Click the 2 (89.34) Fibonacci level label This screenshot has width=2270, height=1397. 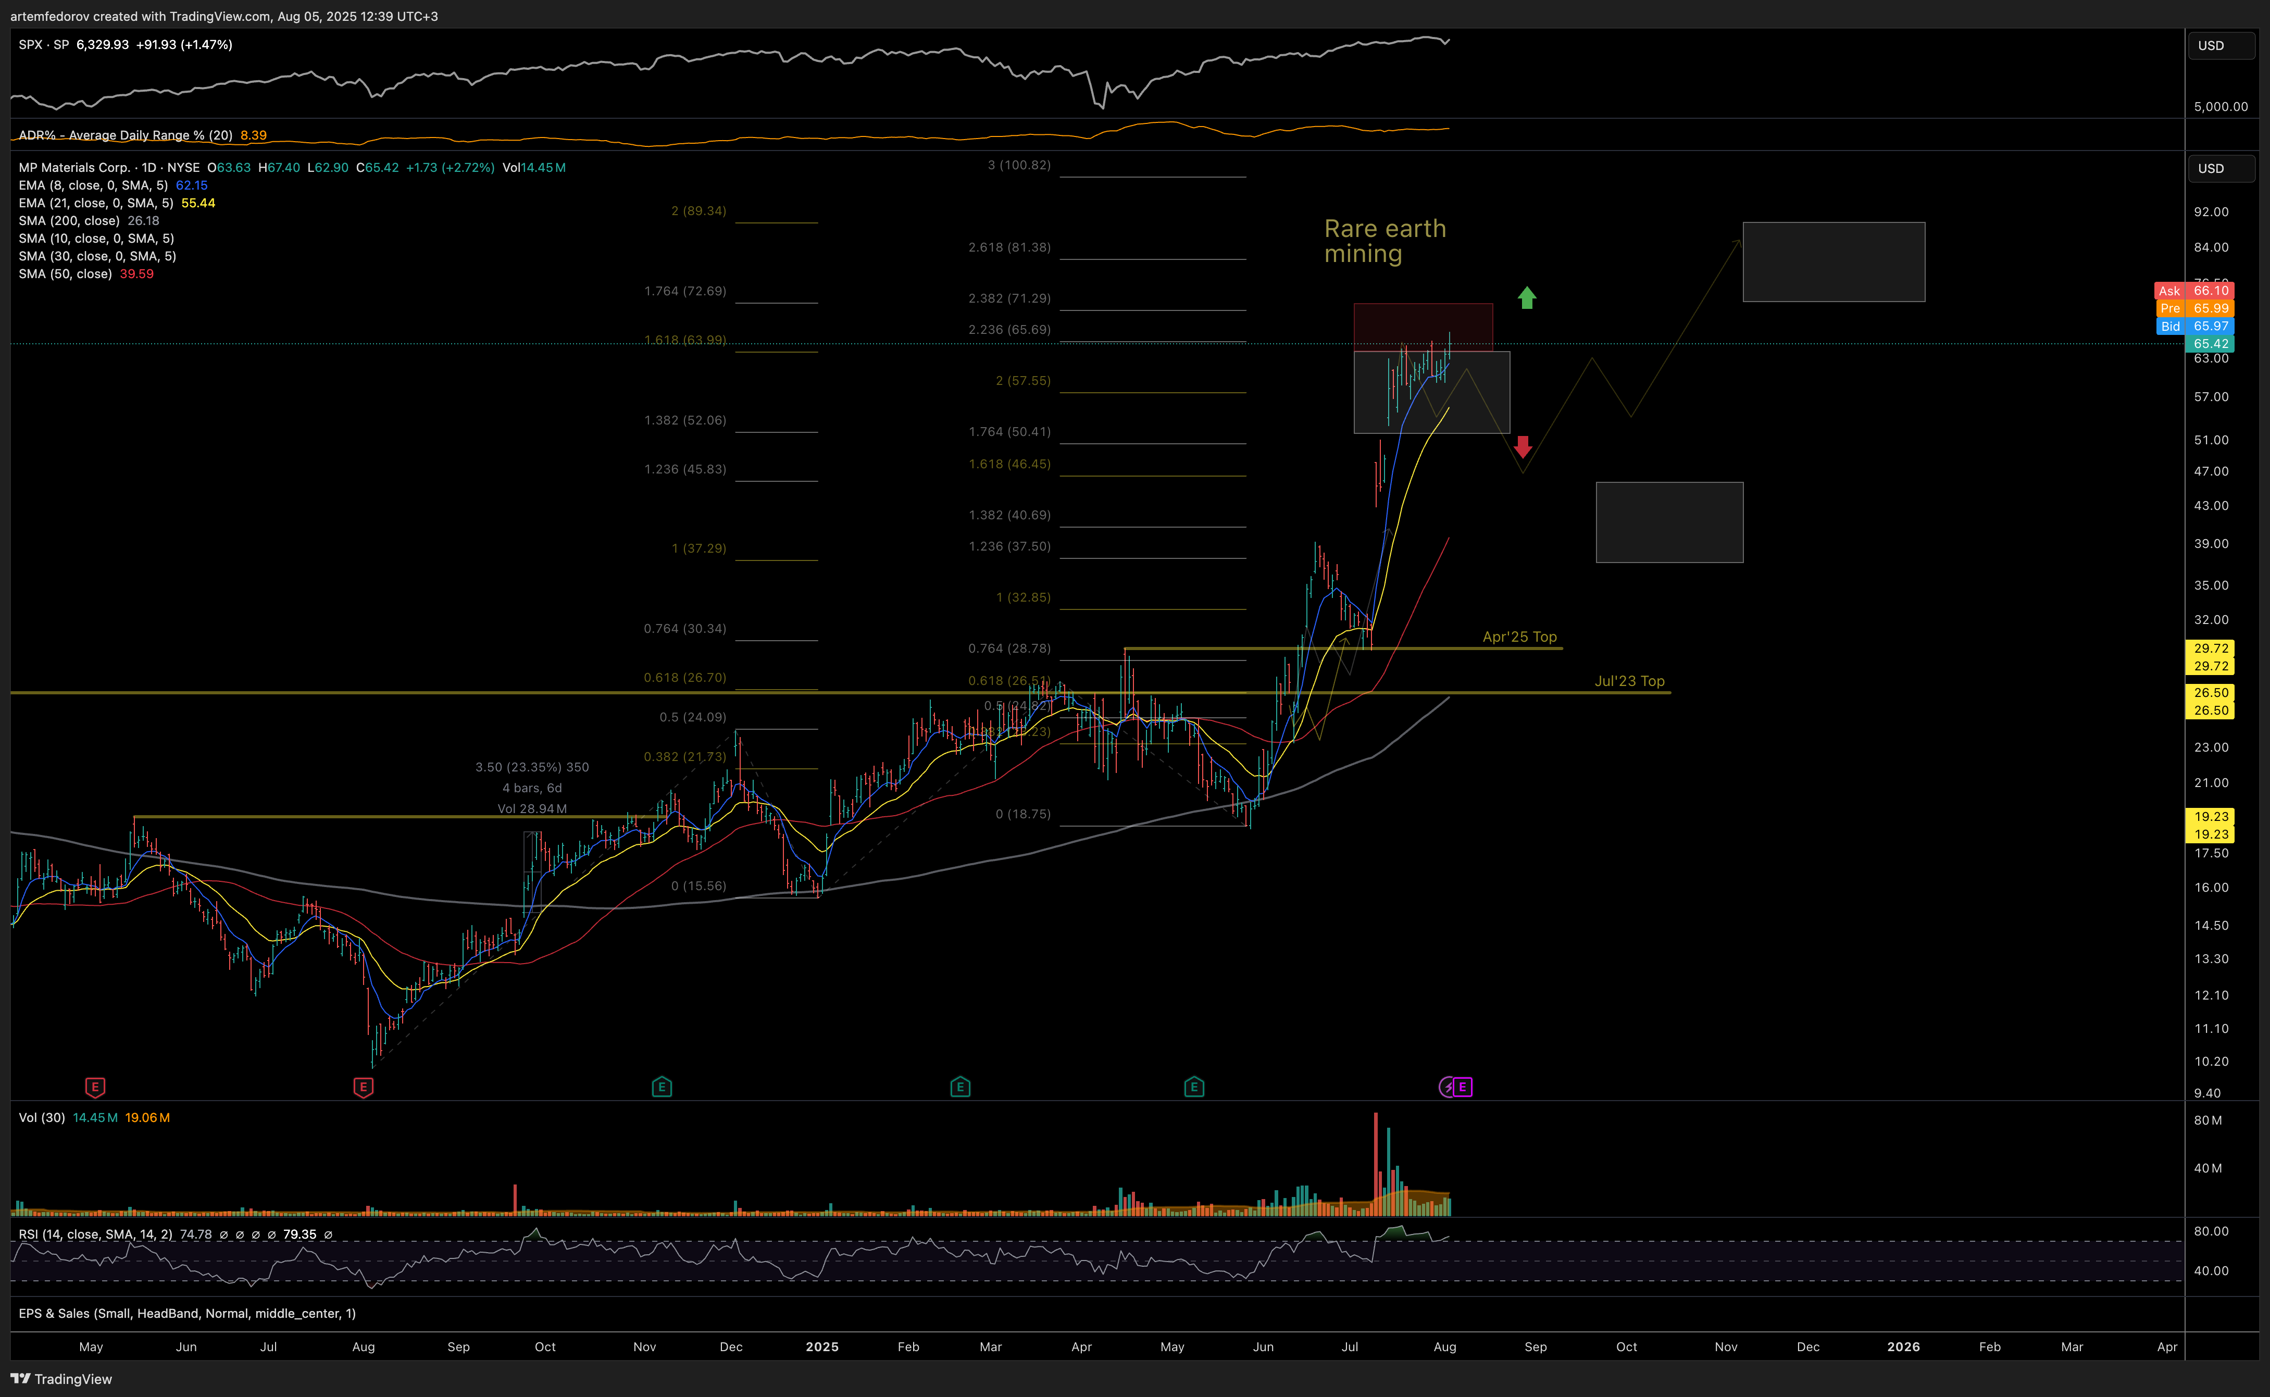pyautogui.click(x=699, y=210)
